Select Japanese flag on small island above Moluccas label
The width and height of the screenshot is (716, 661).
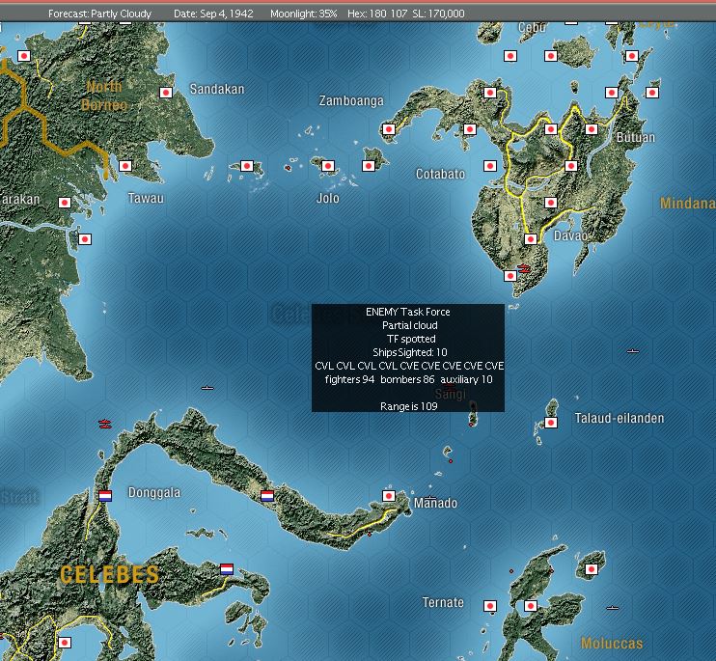(x=592, y=569)
